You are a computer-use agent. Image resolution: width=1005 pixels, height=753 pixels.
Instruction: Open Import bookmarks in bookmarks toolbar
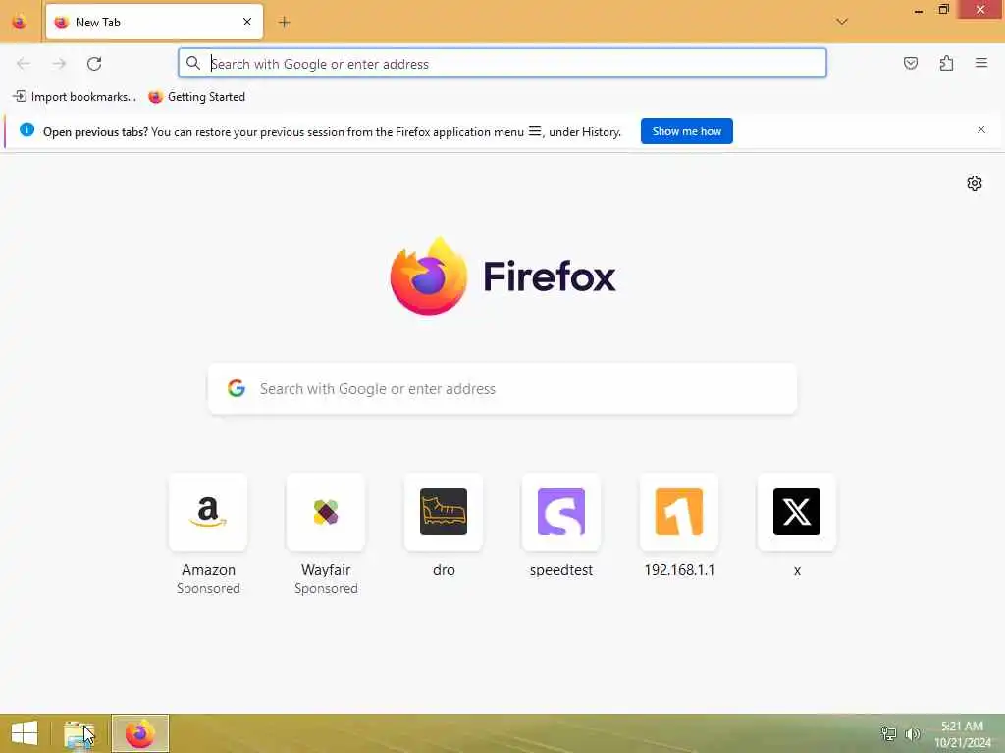[75, 97]
